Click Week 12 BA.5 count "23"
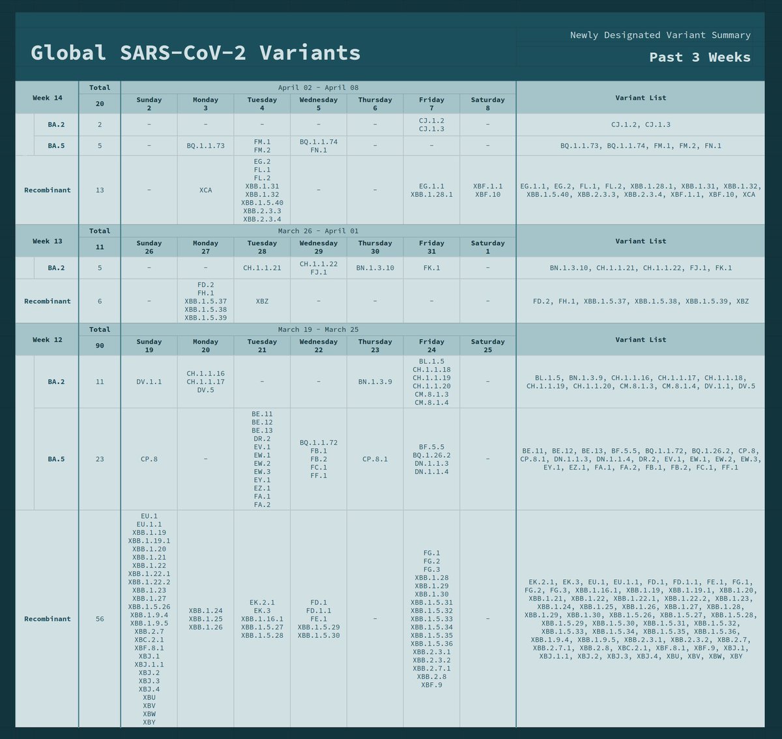 [x=100, y=459]
